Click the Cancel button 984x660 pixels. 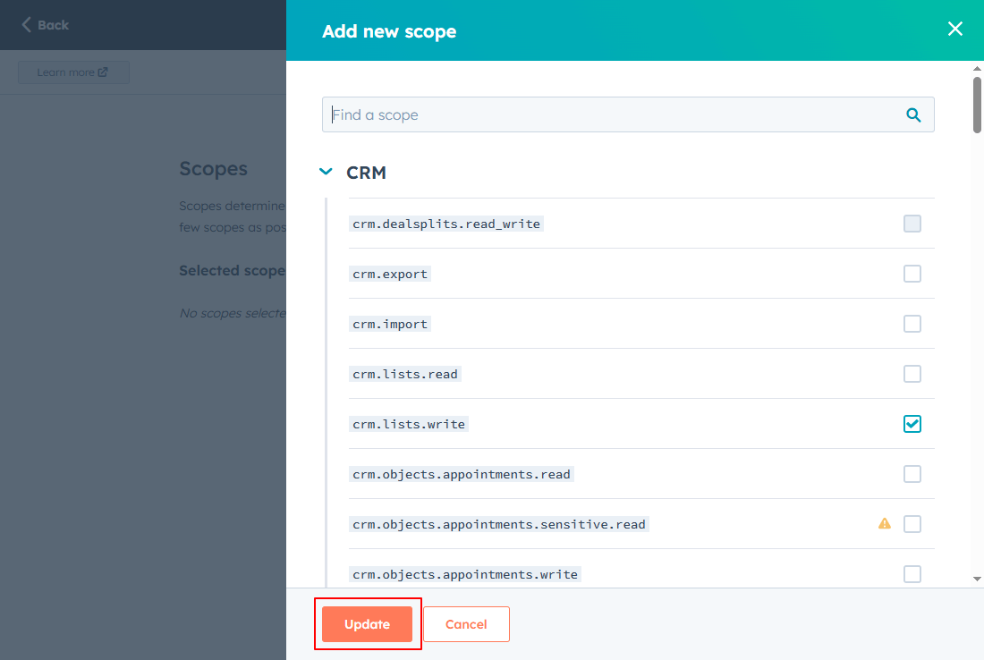click(466, 624)
